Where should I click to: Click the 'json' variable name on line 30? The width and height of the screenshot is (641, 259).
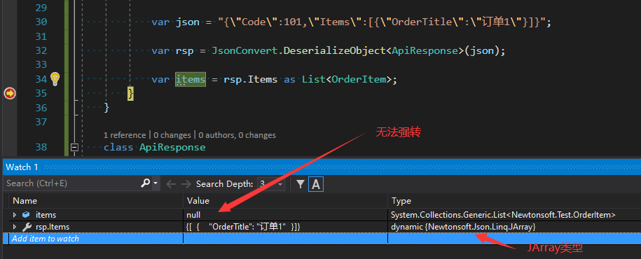(188, 22)
